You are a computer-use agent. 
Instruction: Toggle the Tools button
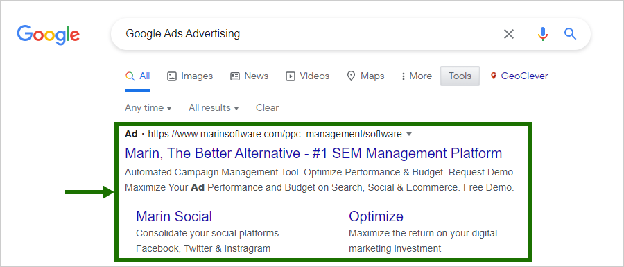pos(460,76)
